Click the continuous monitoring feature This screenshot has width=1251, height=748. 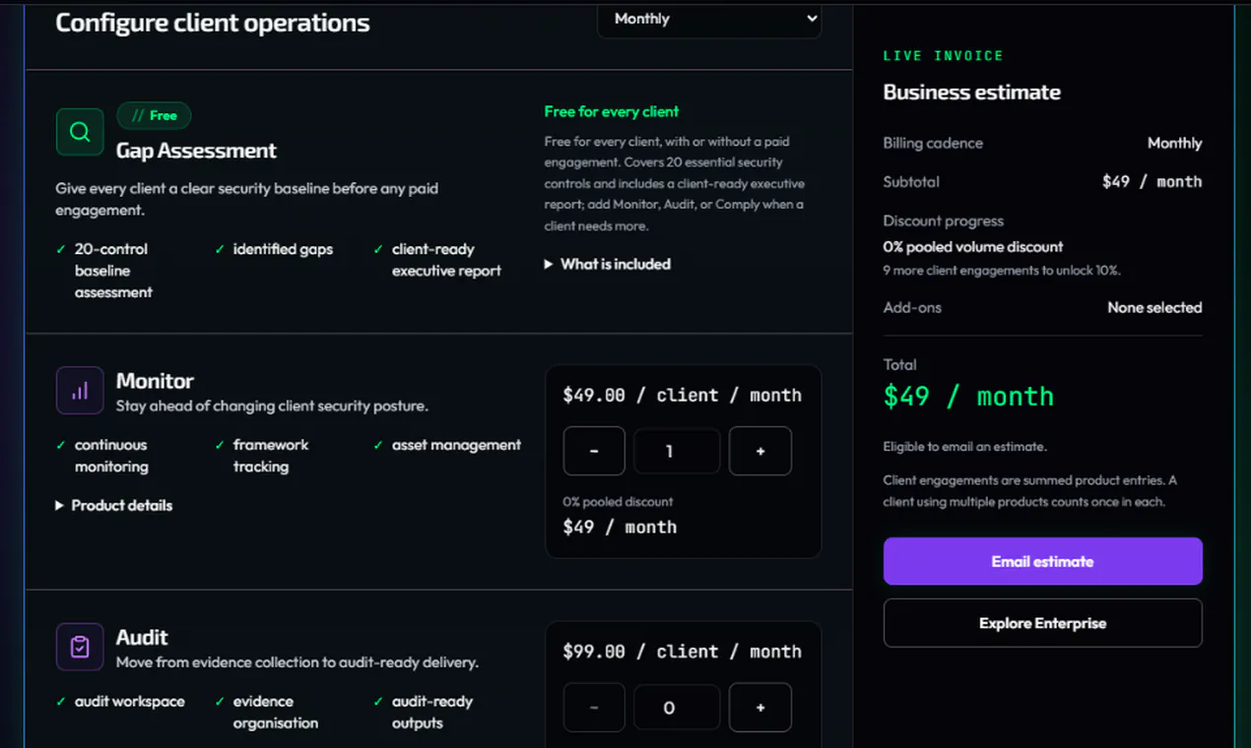point(111,456)
